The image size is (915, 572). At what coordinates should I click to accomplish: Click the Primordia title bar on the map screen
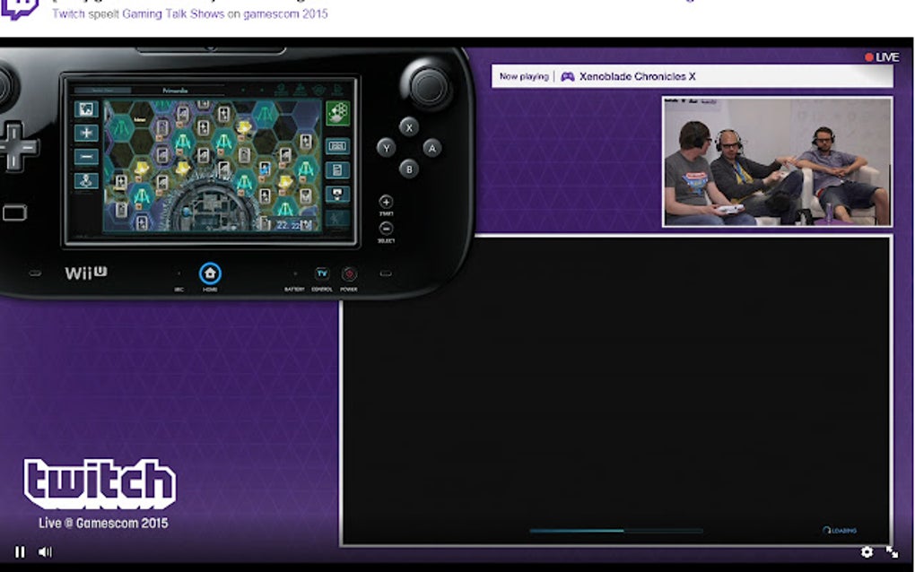click(x=174, y=90)
